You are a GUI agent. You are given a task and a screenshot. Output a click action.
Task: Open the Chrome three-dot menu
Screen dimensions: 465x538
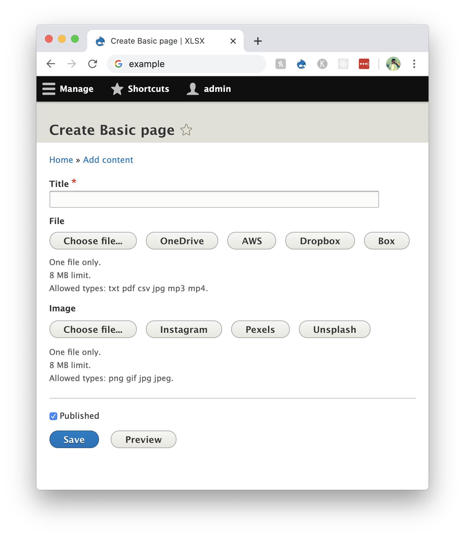(x=414, y=64)
